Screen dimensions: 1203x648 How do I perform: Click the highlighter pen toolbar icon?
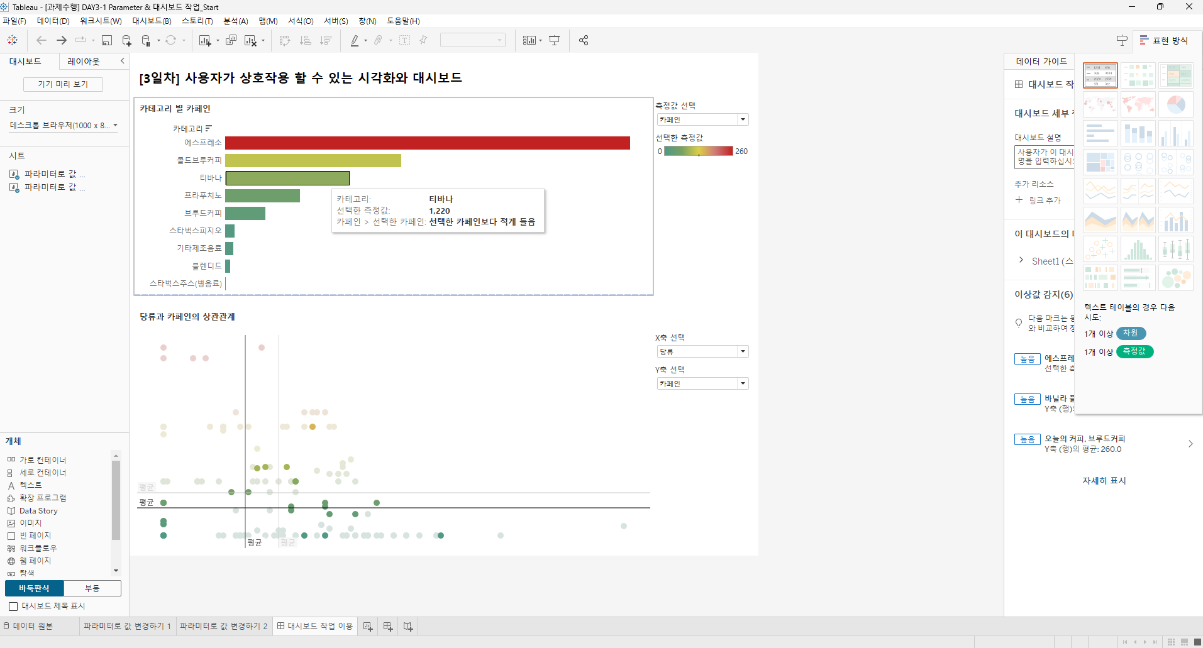click(355, 40)
